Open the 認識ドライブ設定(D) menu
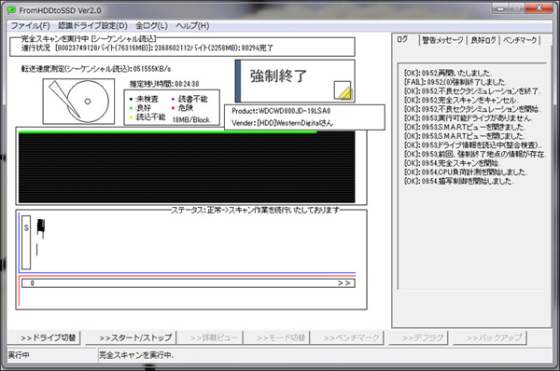The height and width of the screenshot is (371, 560). (x=92, y=26)
